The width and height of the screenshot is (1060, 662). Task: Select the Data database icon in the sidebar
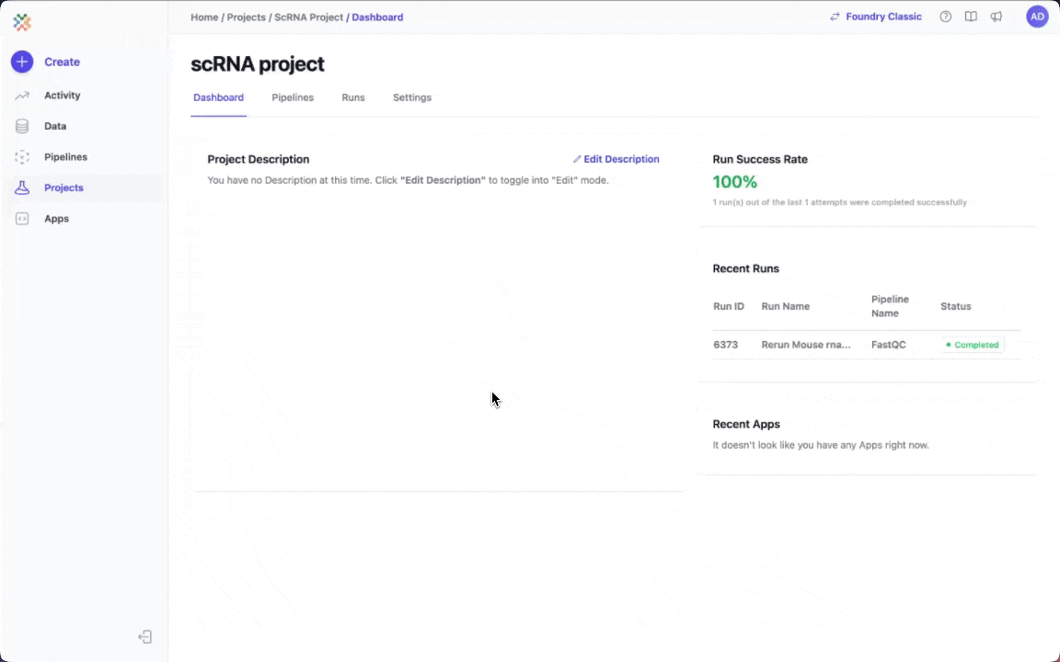pos(21,126)
